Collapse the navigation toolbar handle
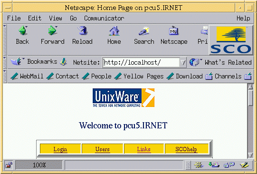The height and width of the screenshot is (174, 257). 5,40
